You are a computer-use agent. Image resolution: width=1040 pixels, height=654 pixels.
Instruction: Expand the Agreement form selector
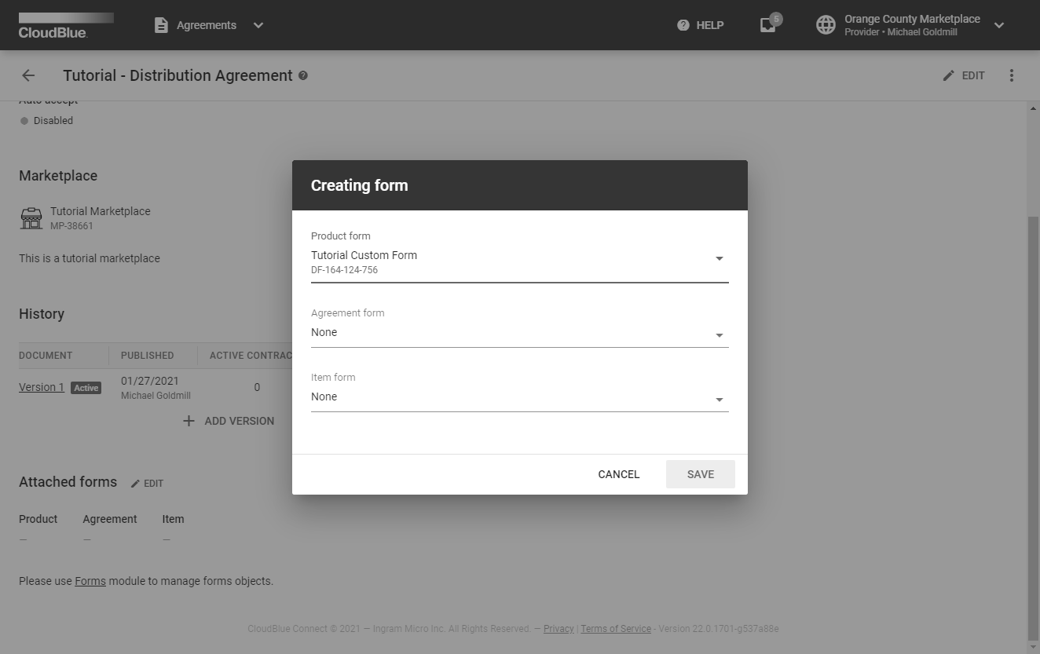718,334
